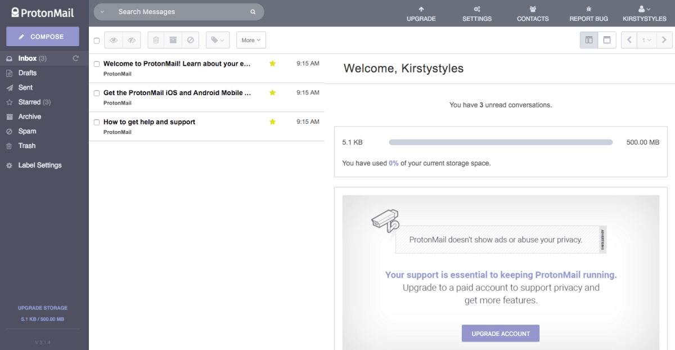Screen dimensions: 675x350
Task: Open How to get help and support message
Action: pyautogui.click(x=206, y=127)
